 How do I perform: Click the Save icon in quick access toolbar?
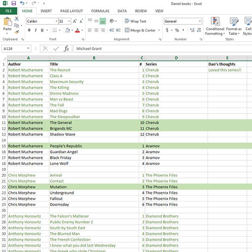14,3
